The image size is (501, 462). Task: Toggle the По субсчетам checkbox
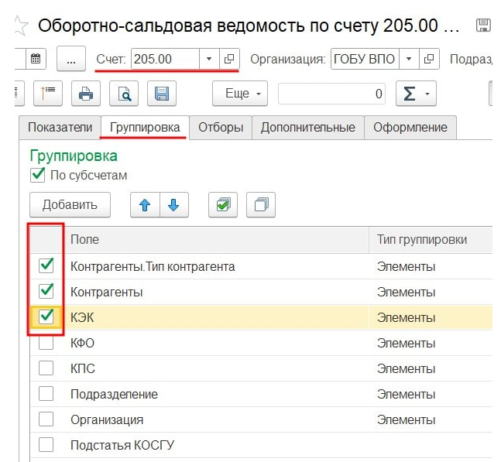pyautogui.click(x=37, y=175)
